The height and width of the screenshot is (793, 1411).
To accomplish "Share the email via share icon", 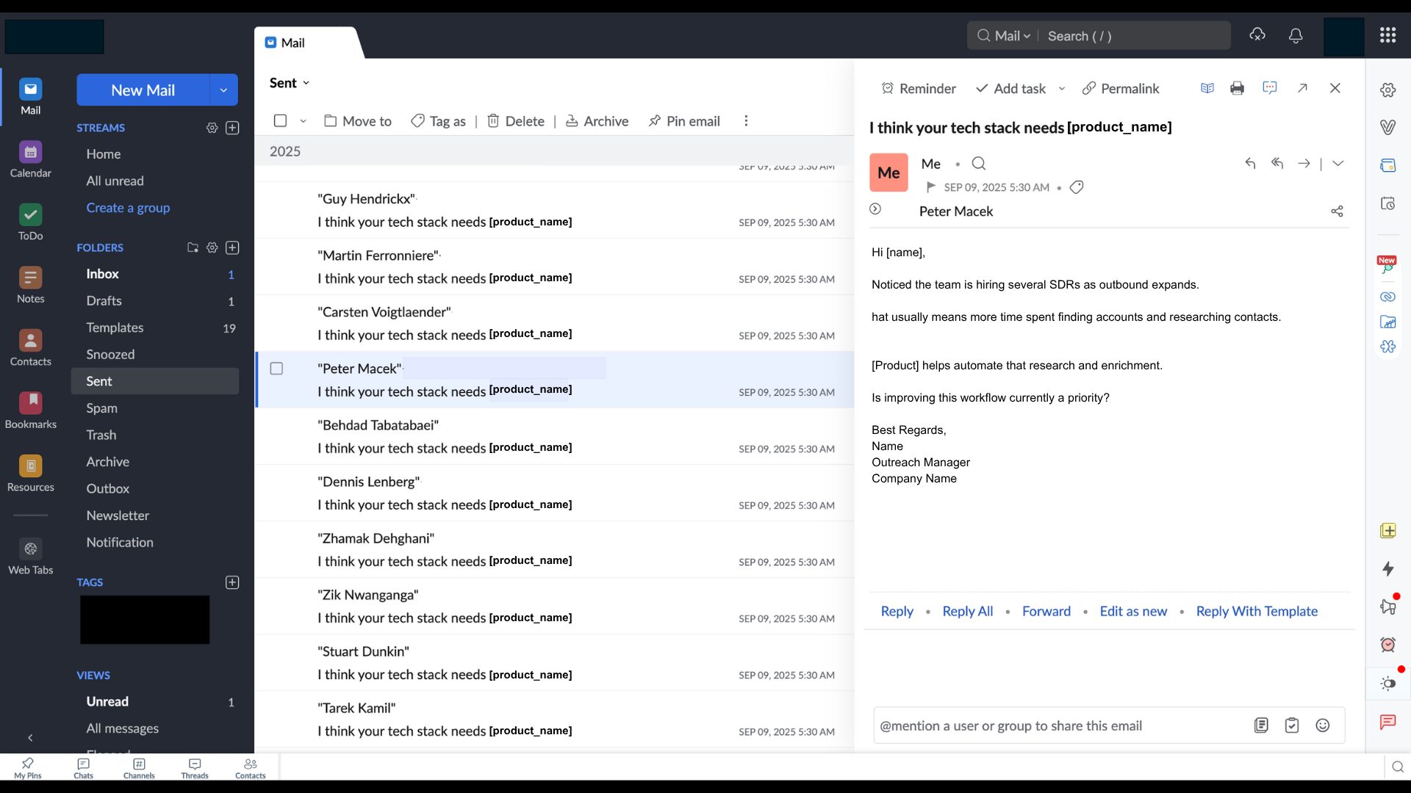I will 1337,211.
